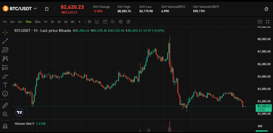The height and width of the screenshot is (133, 273).
Task: Switch to the 1m timeframe
Action: click(5, 22)
